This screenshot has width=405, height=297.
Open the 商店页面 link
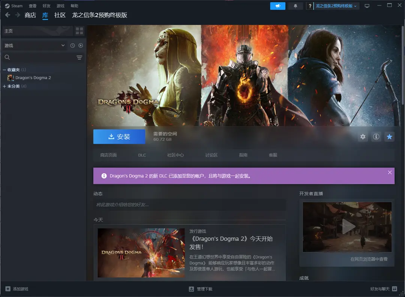[108, 155]
